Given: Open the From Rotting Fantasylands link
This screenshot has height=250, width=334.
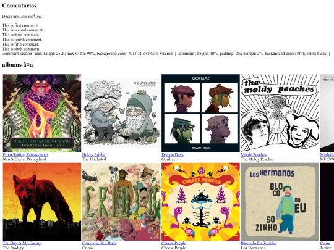Looking at the screenshot, I should [x=25, y=154].
